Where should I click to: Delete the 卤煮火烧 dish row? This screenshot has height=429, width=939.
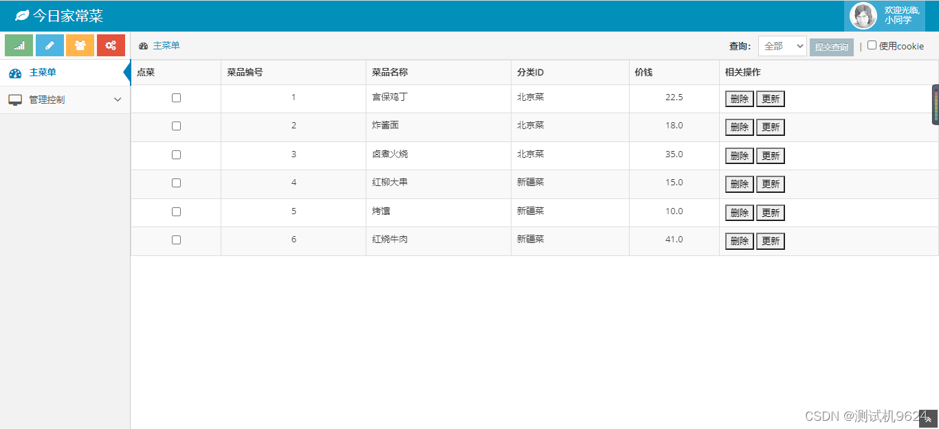pyautogui.click(x=740, y=156)
